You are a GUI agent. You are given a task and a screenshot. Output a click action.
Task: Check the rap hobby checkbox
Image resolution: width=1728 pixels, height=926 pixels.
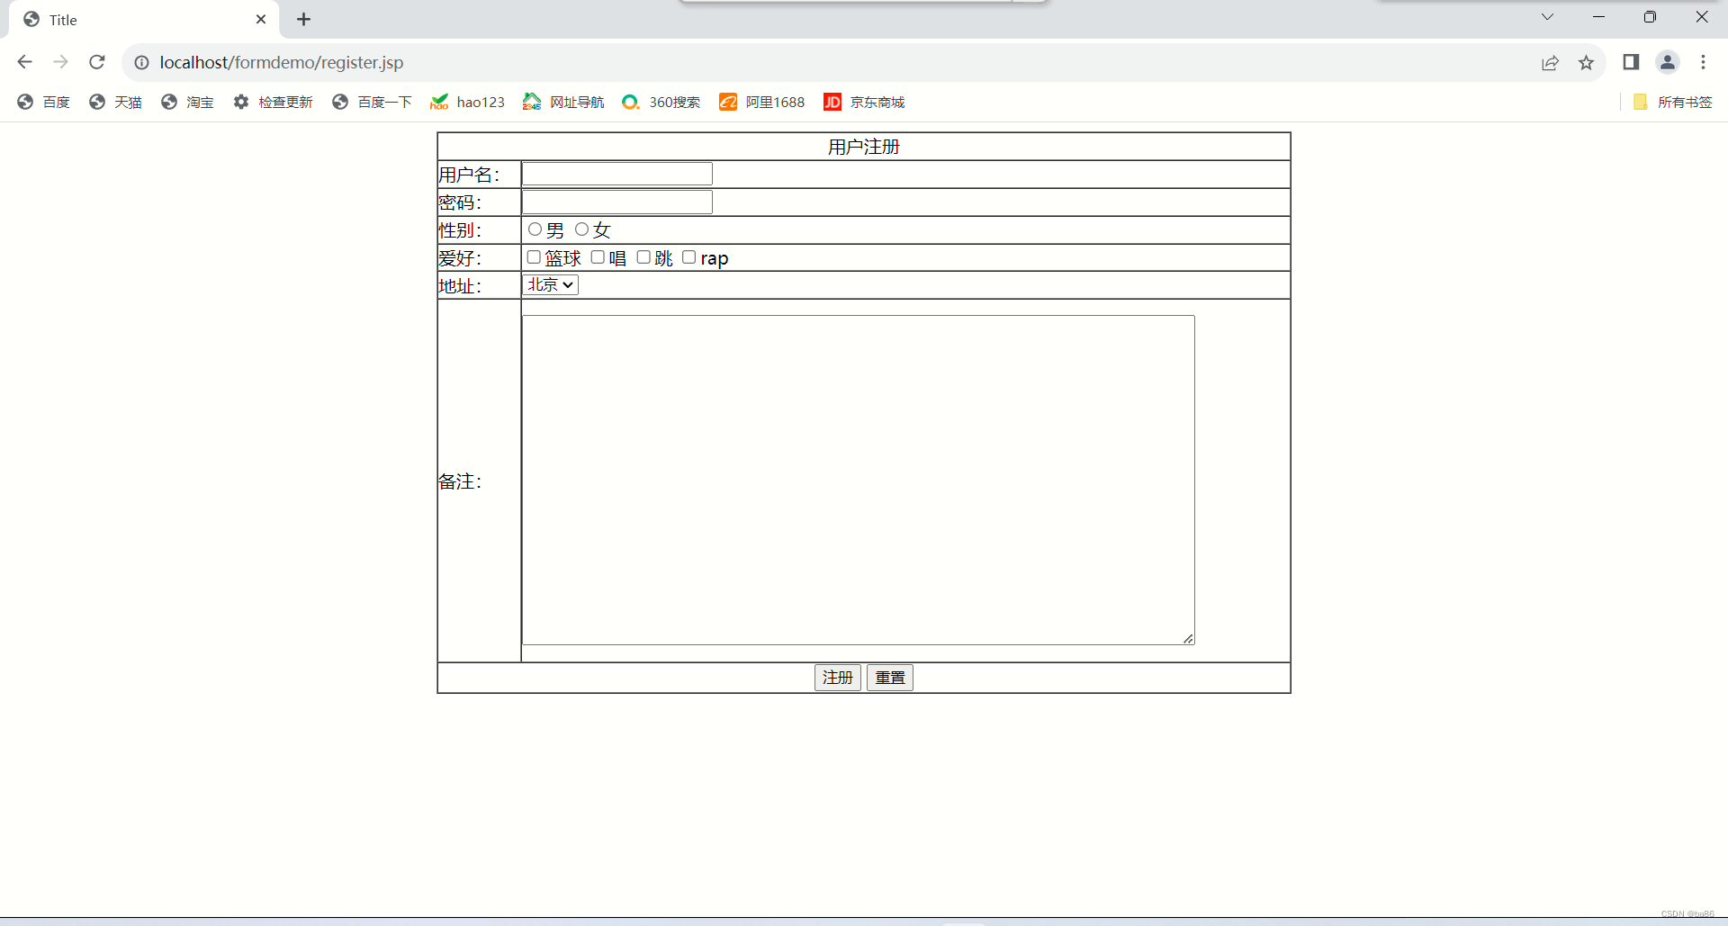click(689, 257)
